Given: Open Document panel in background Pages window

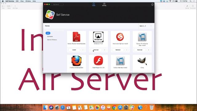Looking at the screenshot, I should 193,7.
